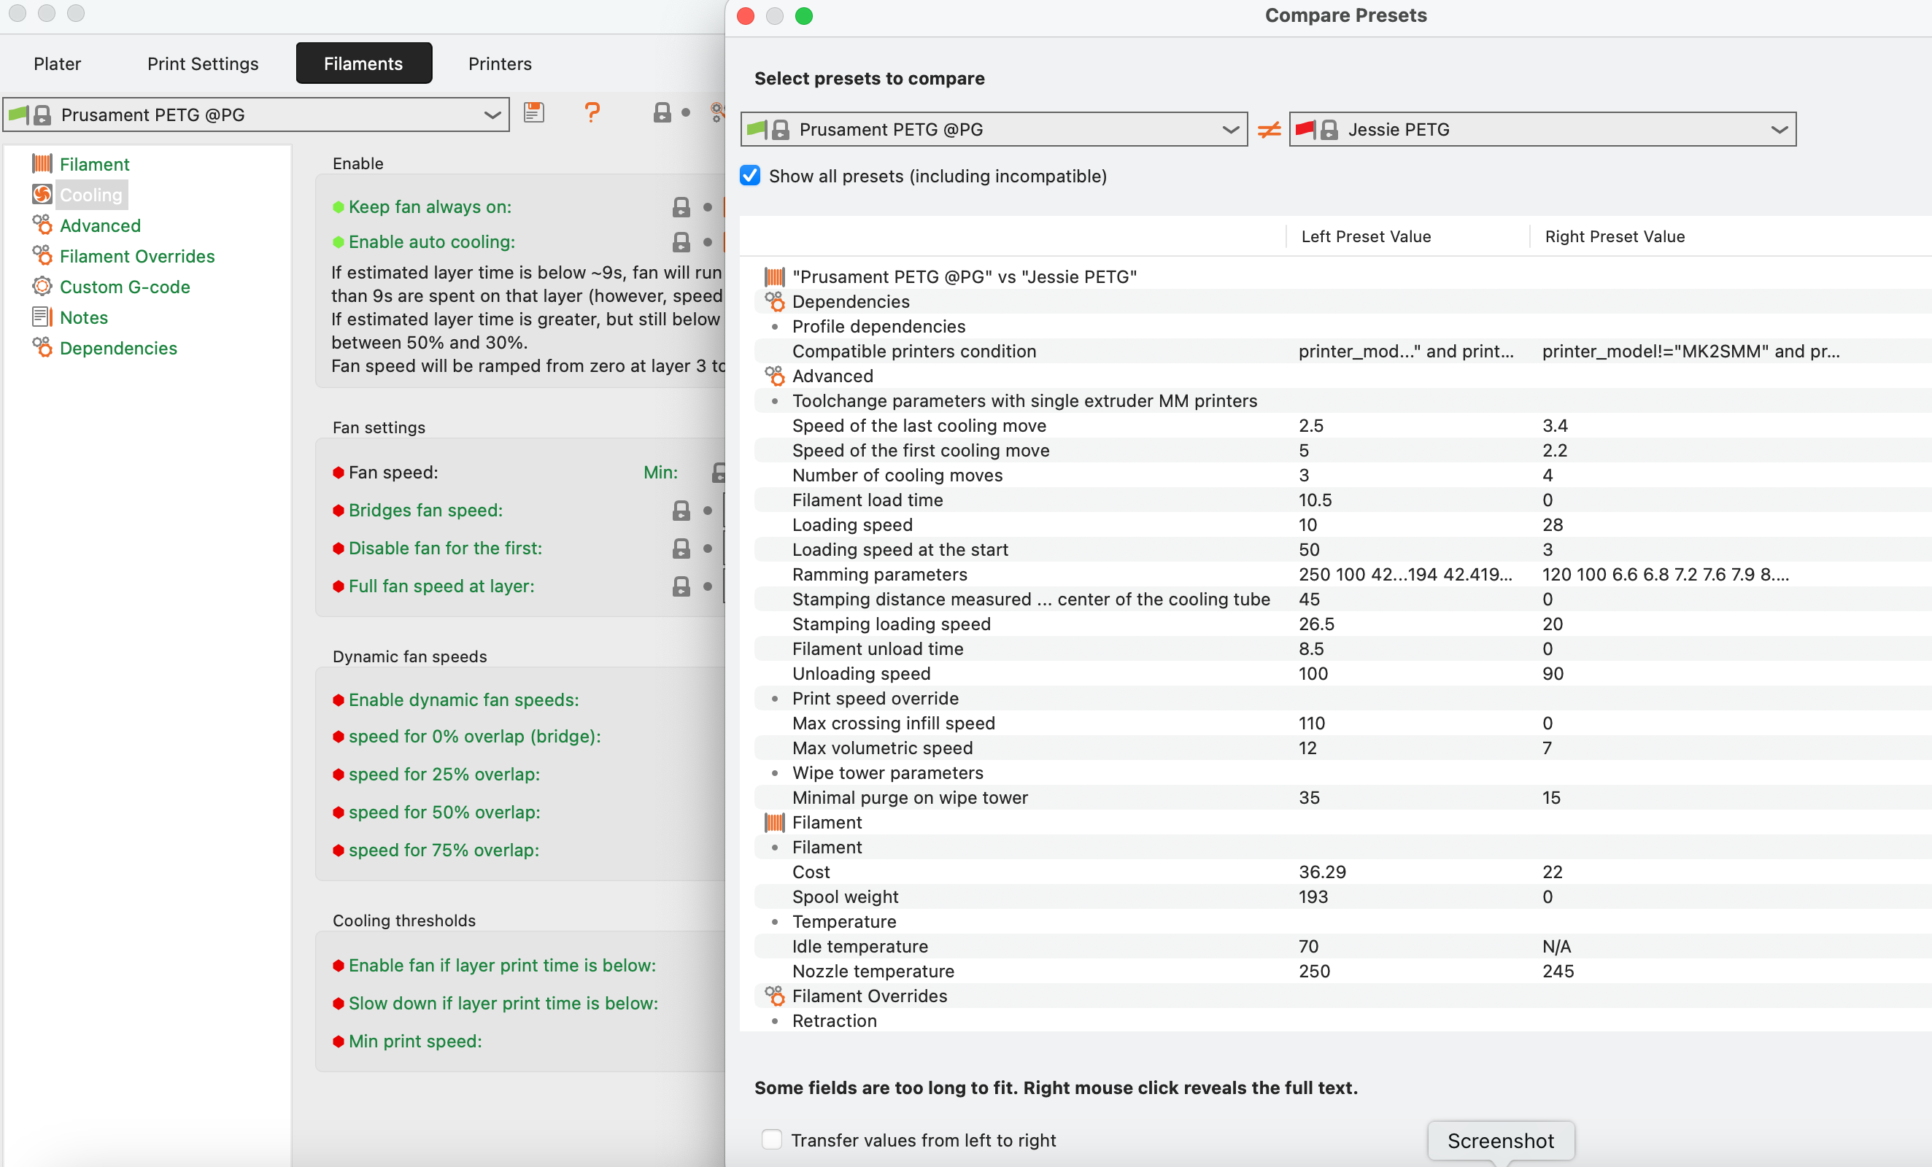Click the lock icon beside Keep fan always on
This screenshot has height=1167, width=1932.
(681, 207)
